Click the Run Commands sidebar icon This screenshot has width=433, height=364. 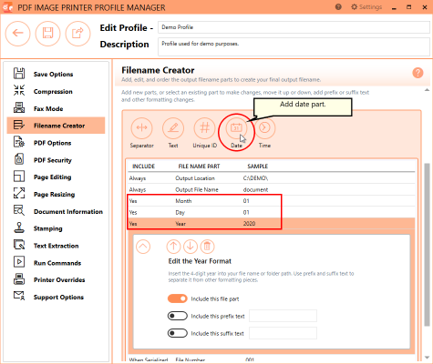click(x=19, y=262)
